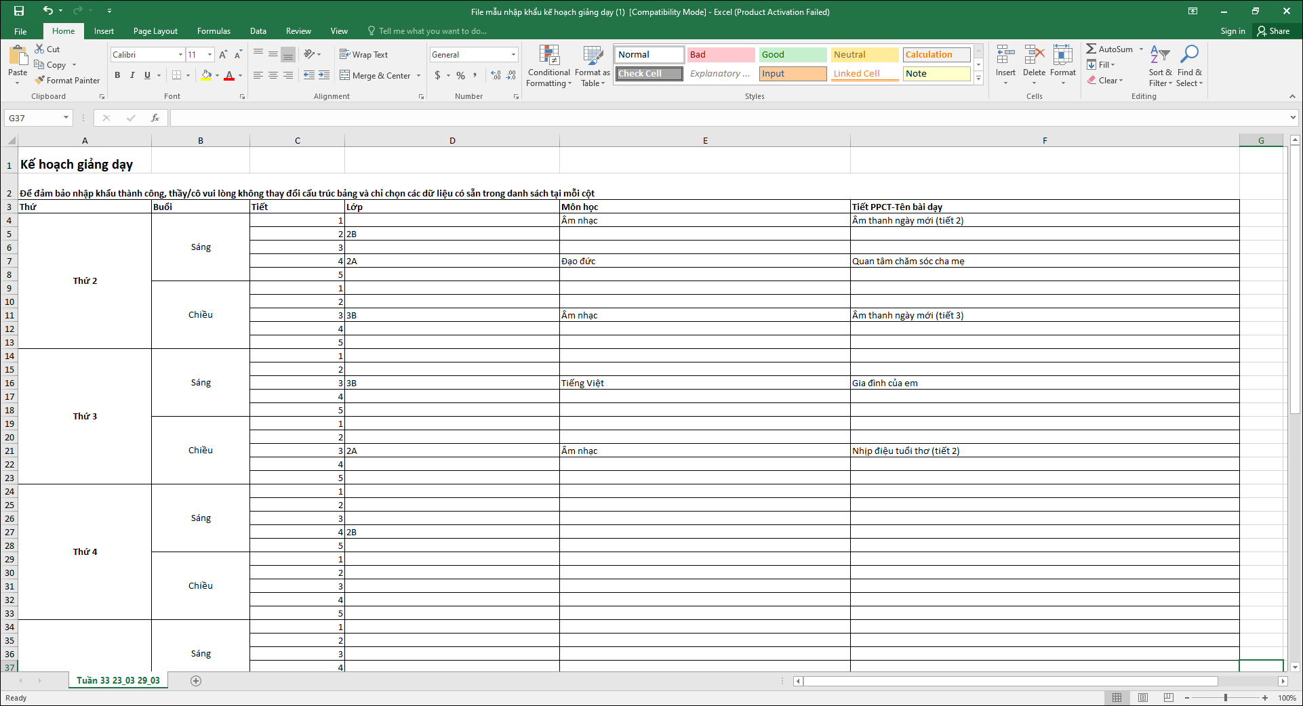Apply percent style
Viewport: 1303px width, 706px height.
461,75
